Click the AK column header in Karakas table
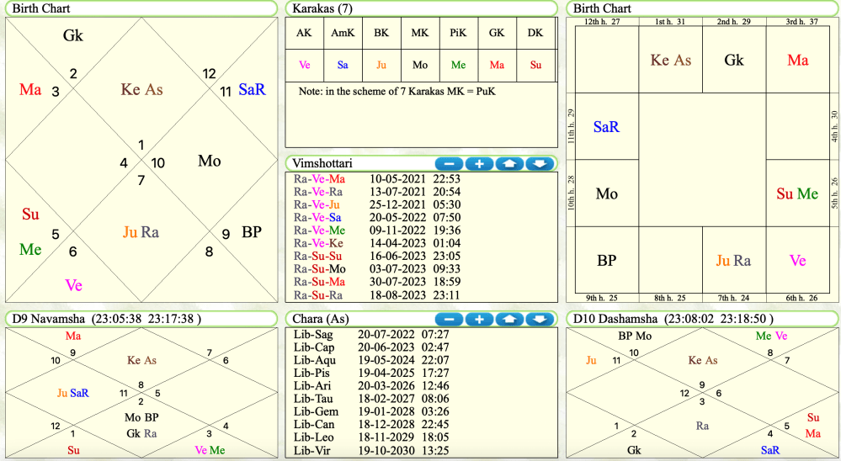Screen dimensions: 841x461 pyautogui.click(x=304, y=34)
